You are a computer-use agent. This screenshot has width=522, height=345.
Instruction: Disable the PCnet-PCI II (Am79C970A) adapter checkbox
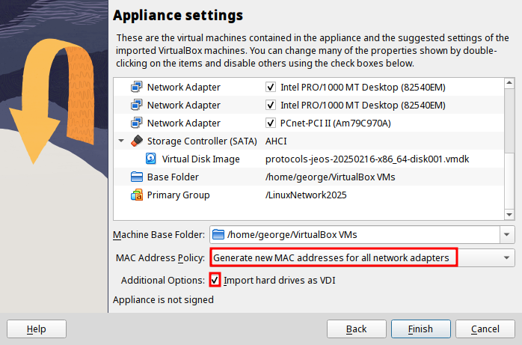point(271,123)
